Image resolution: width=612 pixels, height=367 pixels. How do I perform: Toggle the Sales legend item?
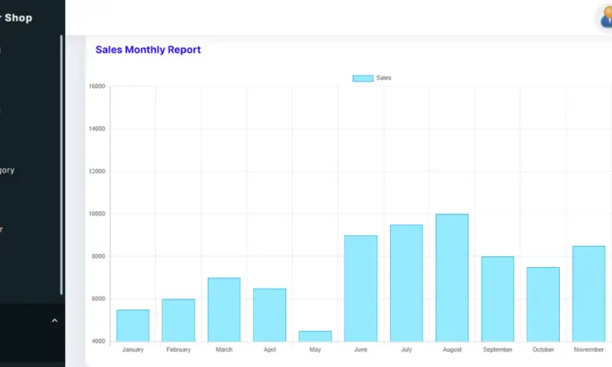click(x=383, y=78)
